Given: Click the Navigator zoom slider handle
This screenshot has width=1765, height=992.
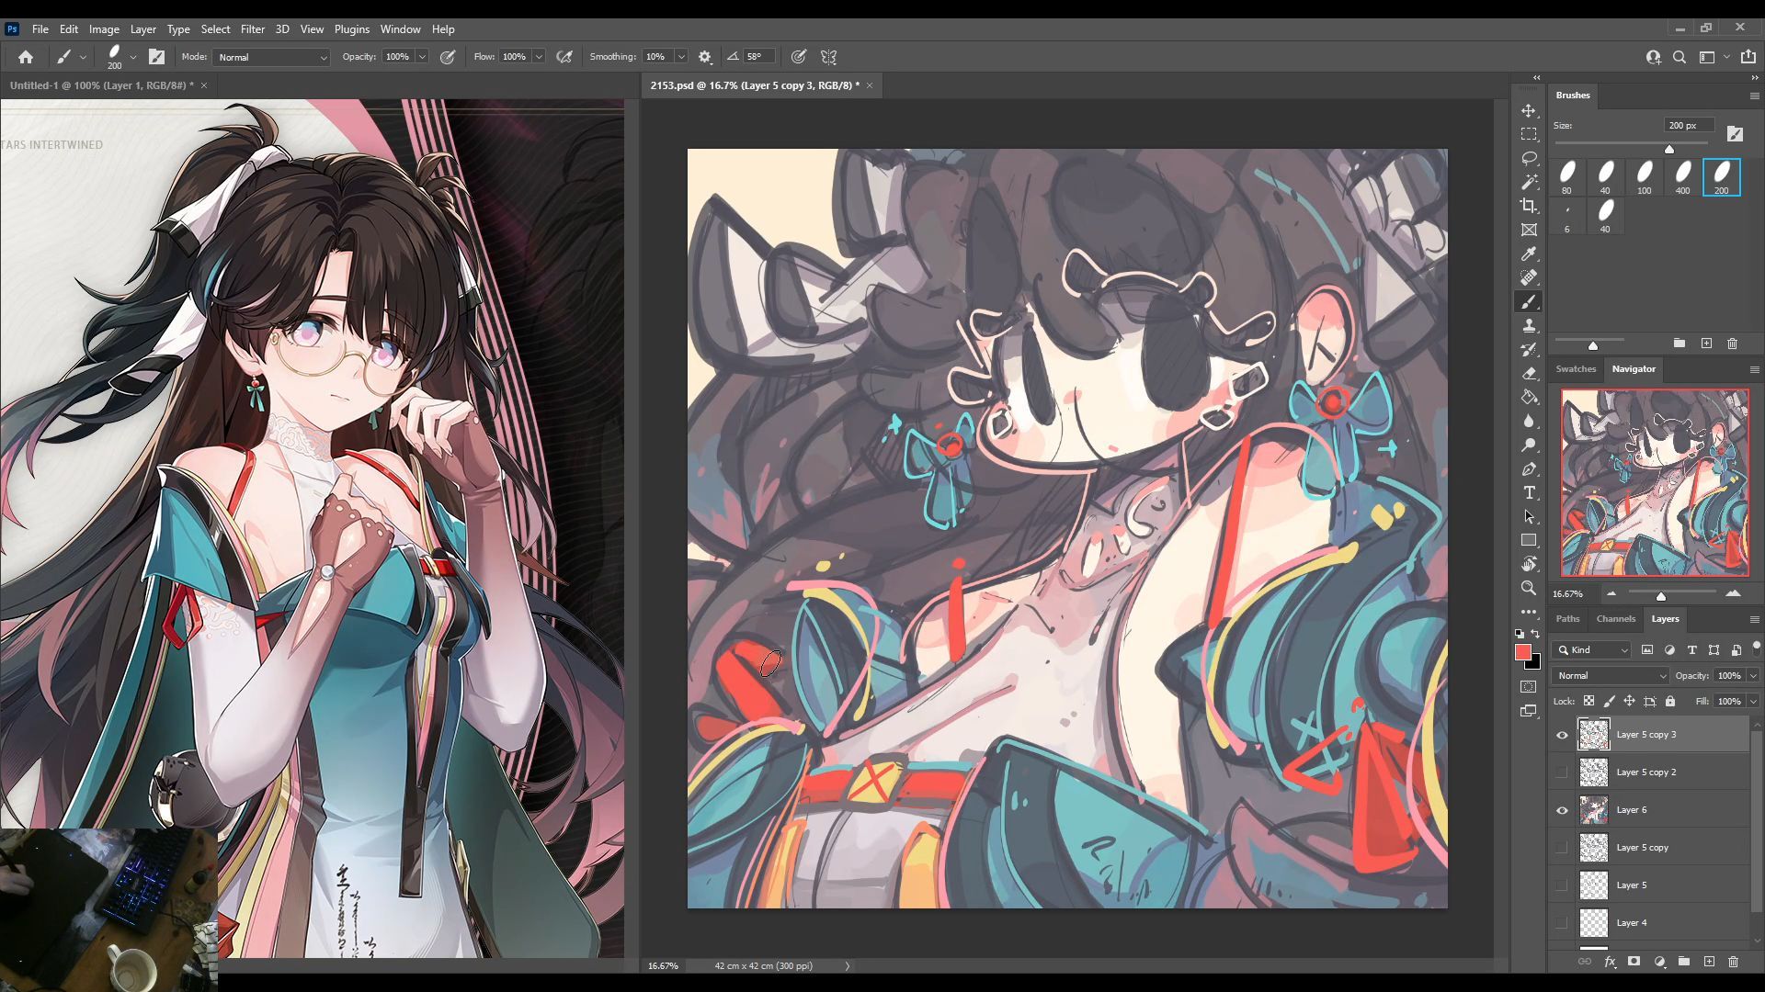Looking at the screenshot, I should [x=1661, y=596].
